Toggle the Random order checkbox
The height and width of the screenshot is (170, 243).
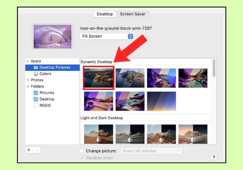tap(82, 158)
